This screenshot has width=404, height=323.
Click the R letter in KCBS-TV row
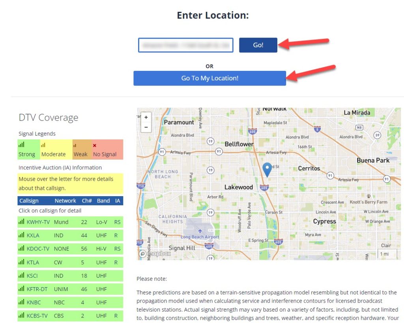tap(116, 316)
